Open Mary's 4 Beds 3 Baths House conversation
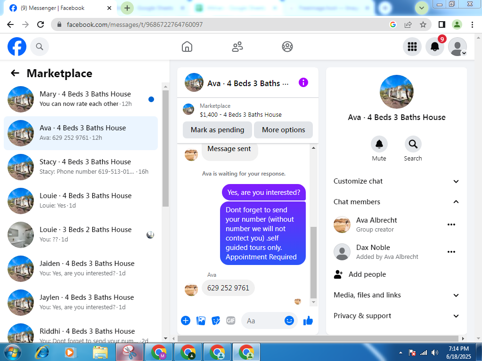The width and height of the screenshot is (482, 361). coord(81,99)
